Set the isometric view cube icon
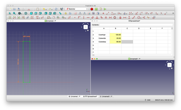Image resolution: width=181 pixels, height=110 pixels. pyautogui.click(x=26, y=13)
